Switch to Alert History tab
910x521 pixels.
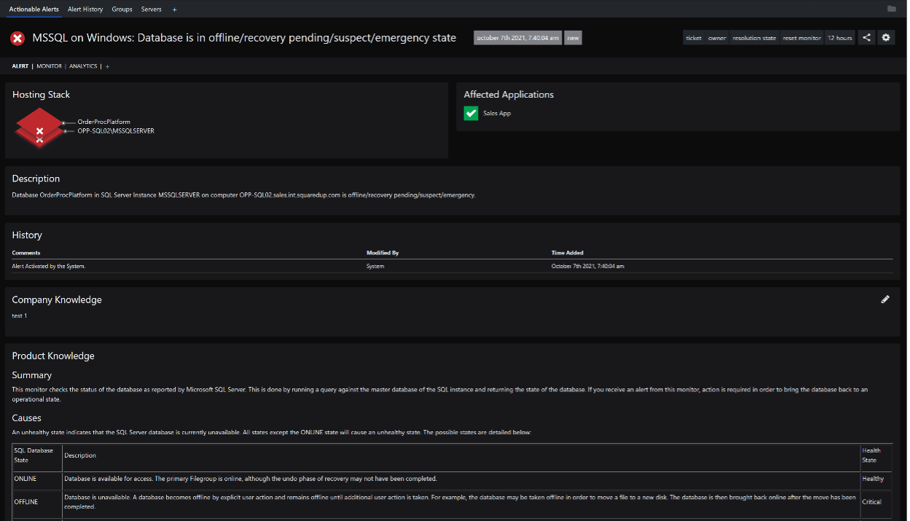tap(85, 9)
